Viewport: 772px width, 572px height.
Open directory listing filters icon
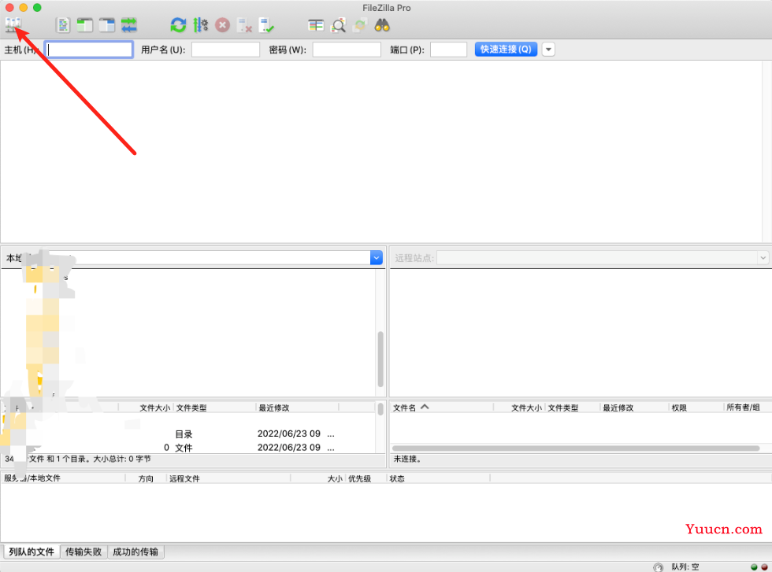point(316,25)
